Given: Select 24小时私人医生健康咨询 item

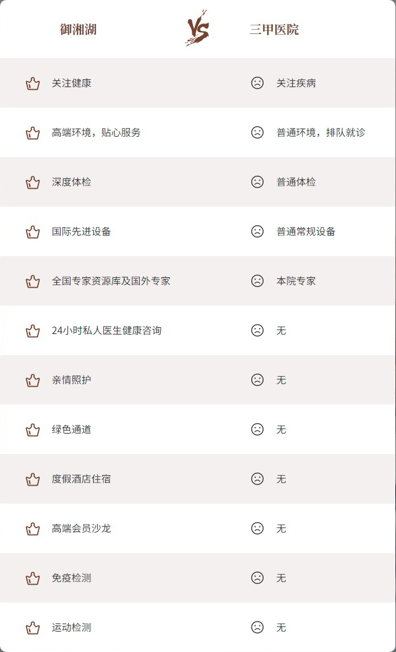Looking at the screenshot, I should coord(106,330).
